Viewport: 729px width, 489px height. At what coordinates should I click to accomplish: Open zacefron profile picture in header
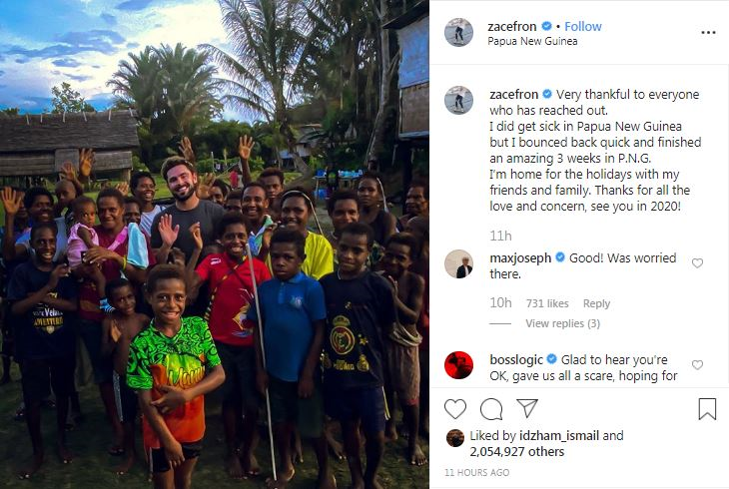point(459,33)
